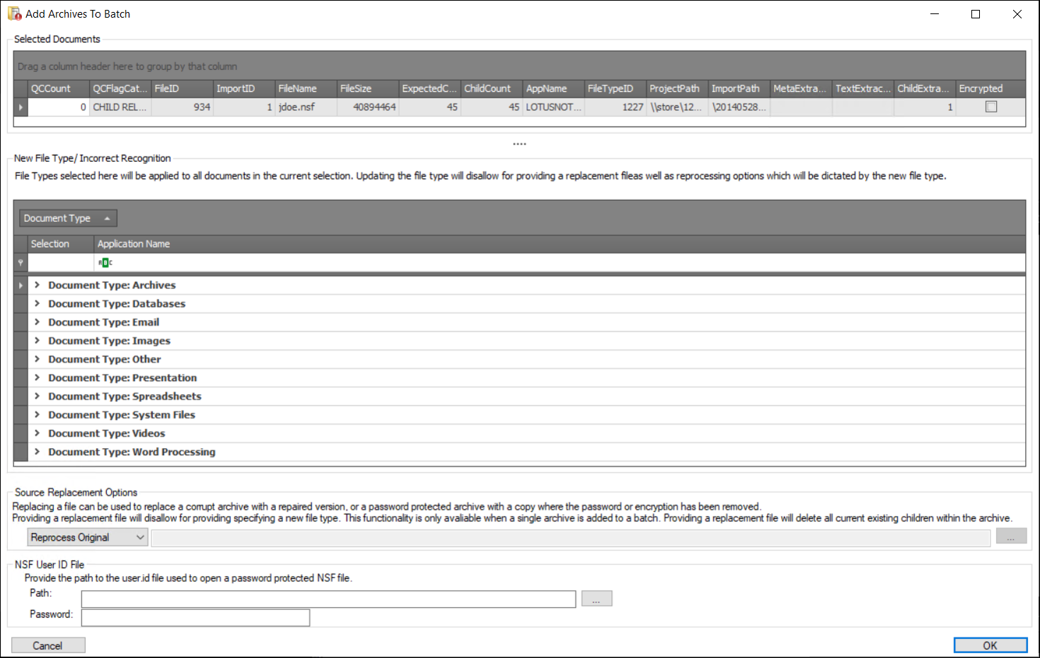
Task: Expand Document Type: Presentation group
Action: (37, 377)
